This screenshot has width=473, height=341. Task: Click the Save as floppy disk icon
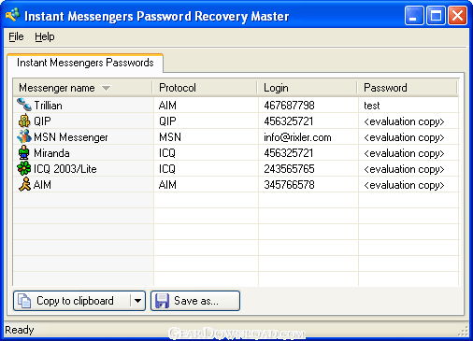tap(162, 301)
